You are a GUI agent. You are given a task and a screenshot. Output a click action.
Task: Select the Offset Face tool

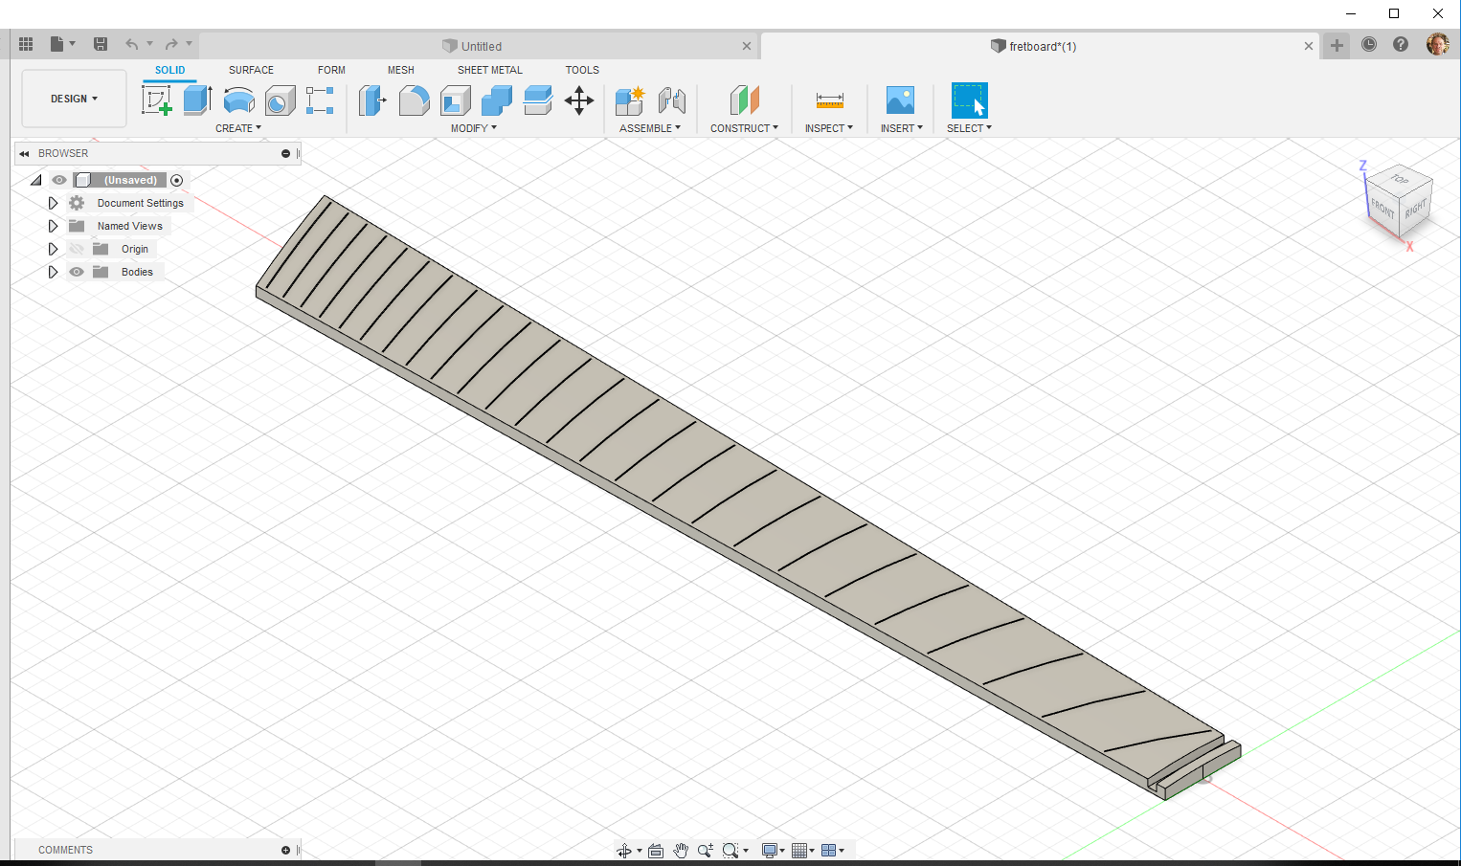(x=538, y=100)
